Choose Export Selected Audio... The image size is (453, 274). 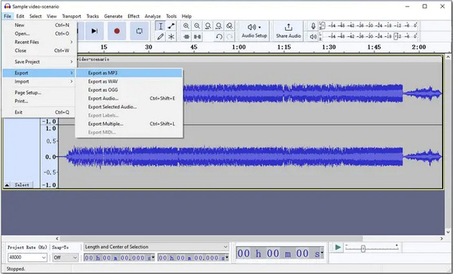coord(129,107)
